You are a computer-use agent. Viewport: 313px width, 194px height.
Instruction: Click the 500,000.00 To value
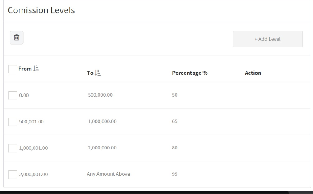100,95
